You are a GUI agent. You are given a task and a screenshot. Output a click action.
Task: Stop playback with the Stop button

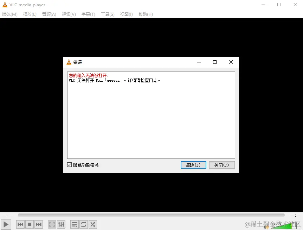point(30,224)
